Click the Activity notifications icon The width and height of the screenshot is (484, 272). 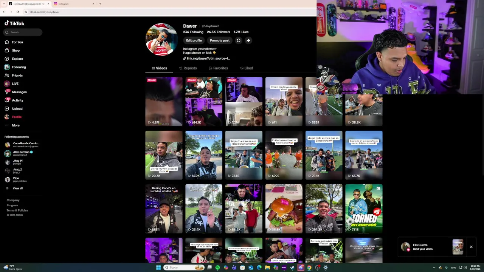[x=7, y=100]
